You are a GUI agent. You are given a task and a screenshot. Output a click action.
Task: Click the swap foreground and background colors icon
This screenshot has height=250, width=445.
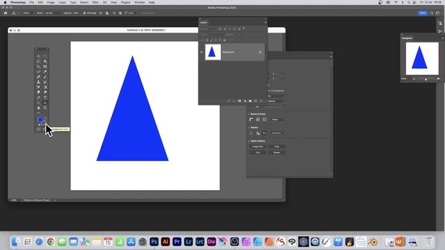click(x=45, y=117)
